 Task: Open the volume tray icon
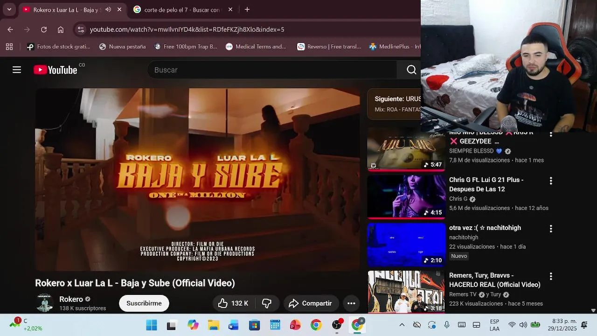click(x=523, y=325)
